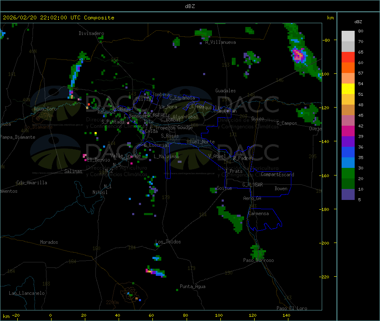Click the Paso_Barroso label

[x=258, y=260]
